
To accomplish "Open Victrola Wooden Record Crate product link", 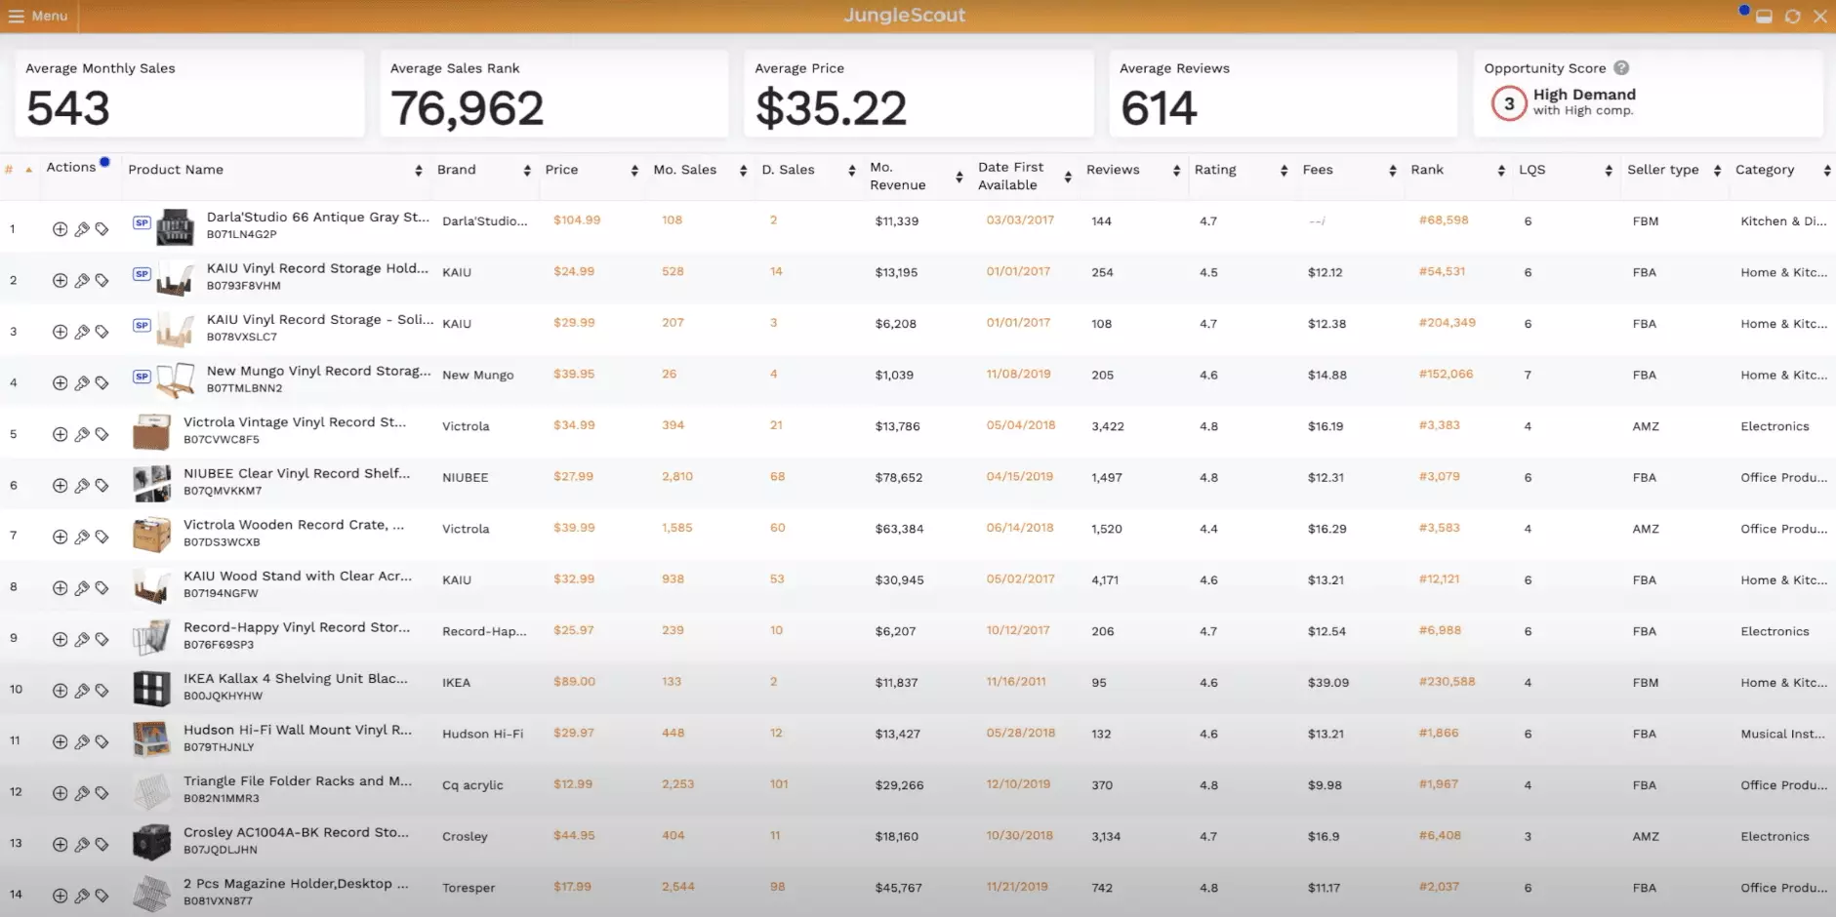I will (x=294, y=525).
